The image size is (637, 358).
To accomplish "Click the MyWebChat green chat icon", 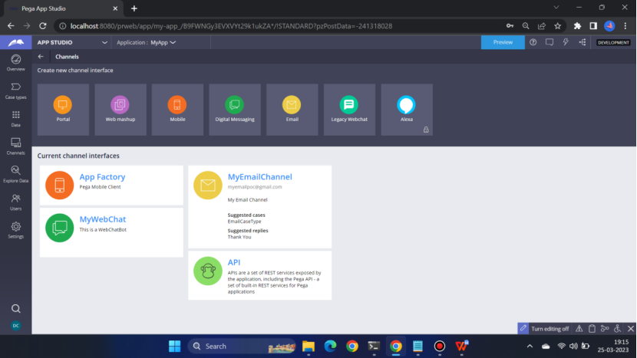I will pos(59,228).
